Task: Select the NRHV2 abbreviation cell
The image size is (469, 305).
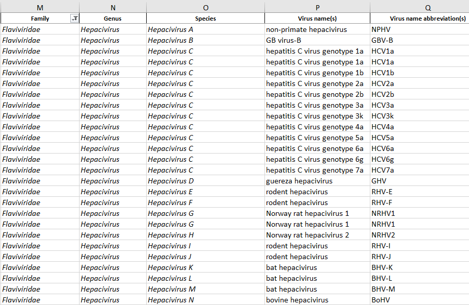Action: pyautogui.click(x=419, y=235)
